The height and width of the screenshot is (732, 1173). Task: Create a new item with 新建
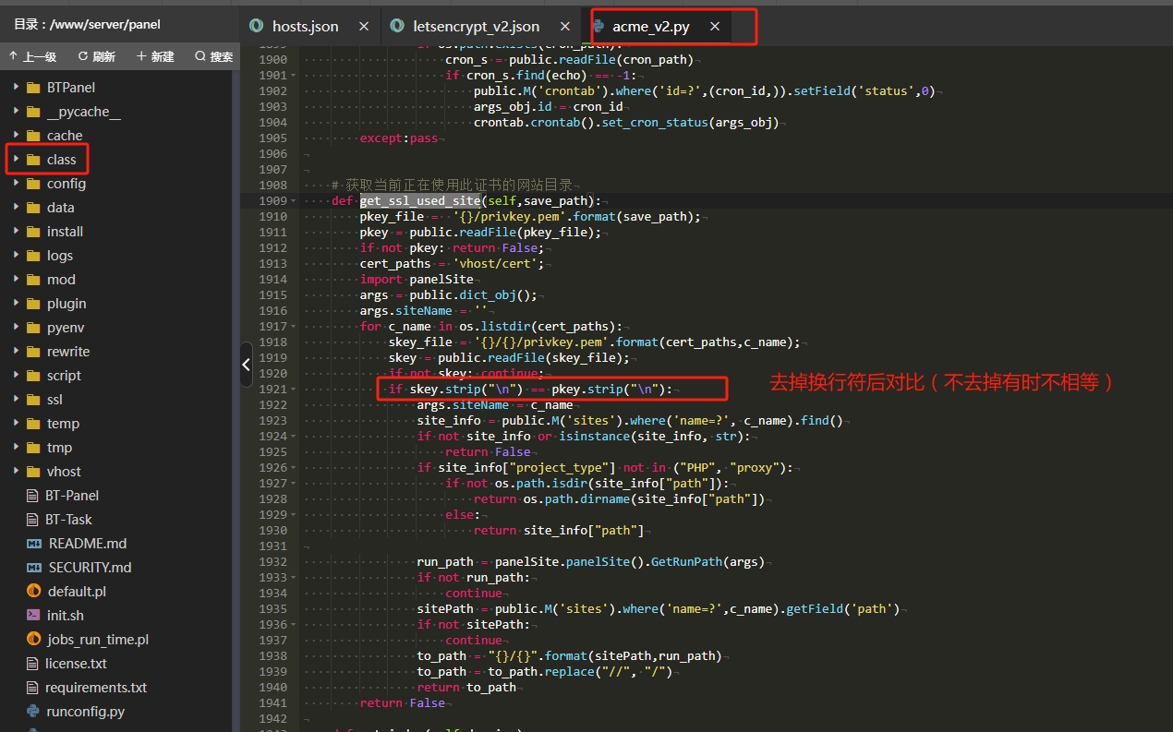(x=155, y=56)
